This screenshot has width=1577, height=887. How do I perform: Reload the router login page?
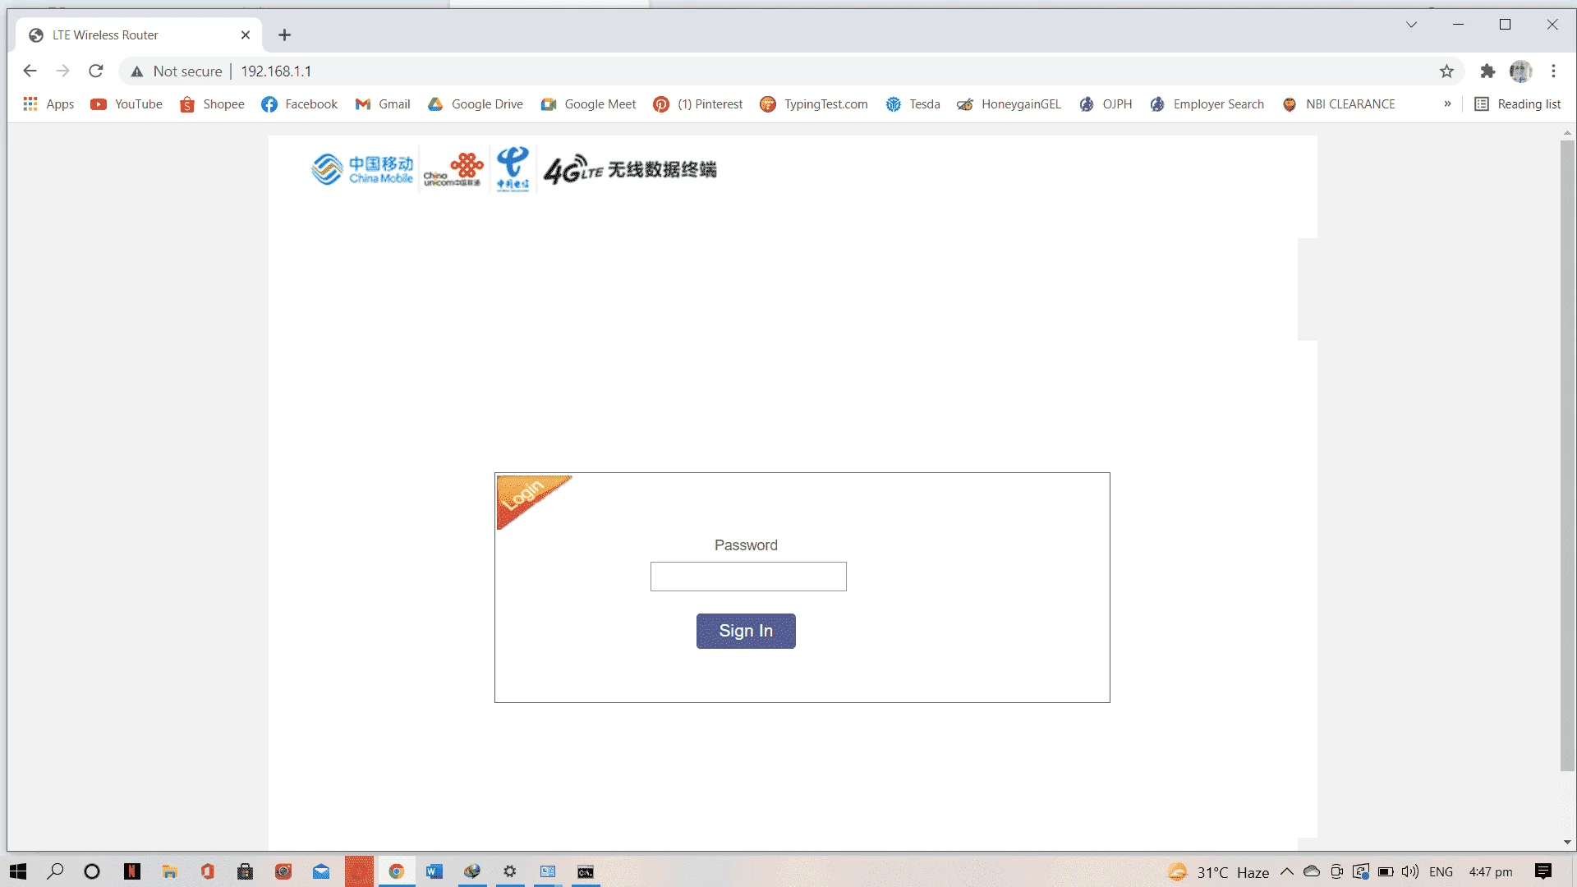coord(96,71)
